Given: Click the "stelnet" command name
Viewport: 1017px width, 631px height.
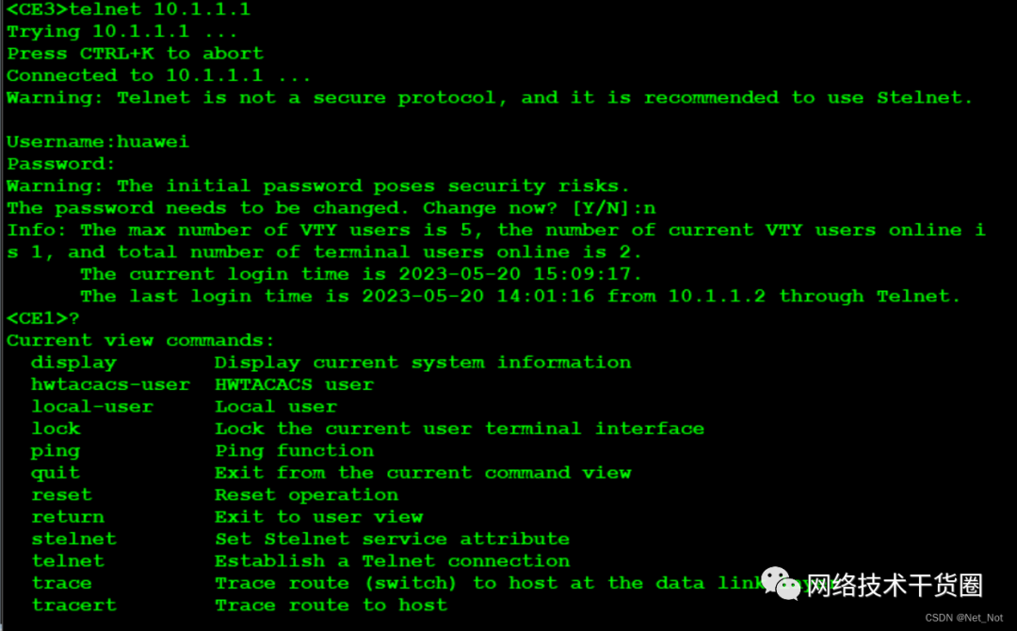Looking at the screenshot, I should point(73,539).
